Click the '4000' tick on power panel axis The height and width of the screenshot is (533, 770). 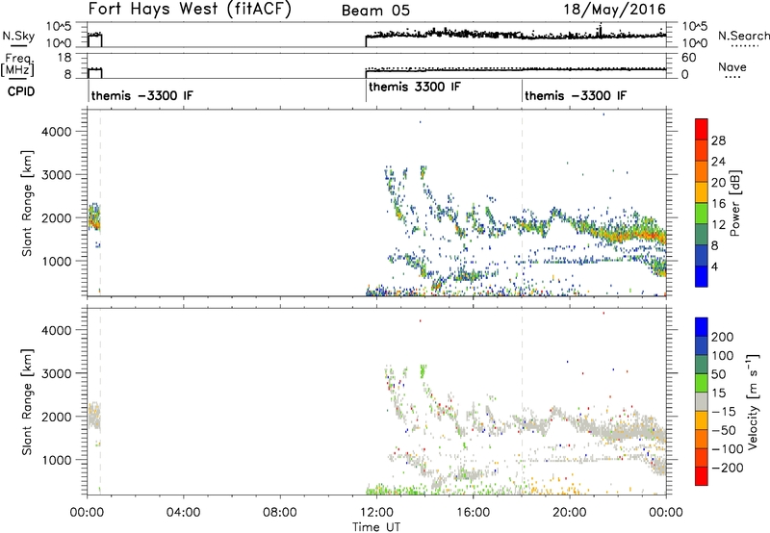coord(57,132)
